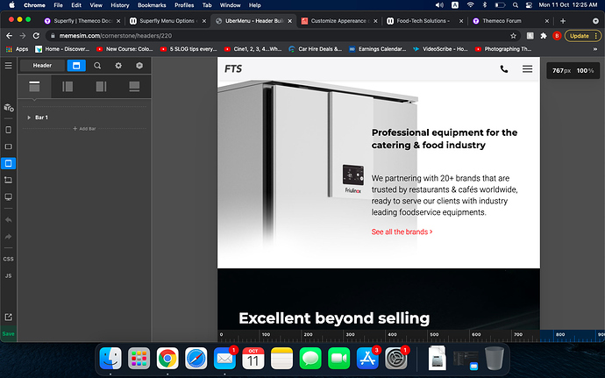This screenshot has height=378, width=605.
Task: Open the Header builder type dropdown
Action: 42,66
